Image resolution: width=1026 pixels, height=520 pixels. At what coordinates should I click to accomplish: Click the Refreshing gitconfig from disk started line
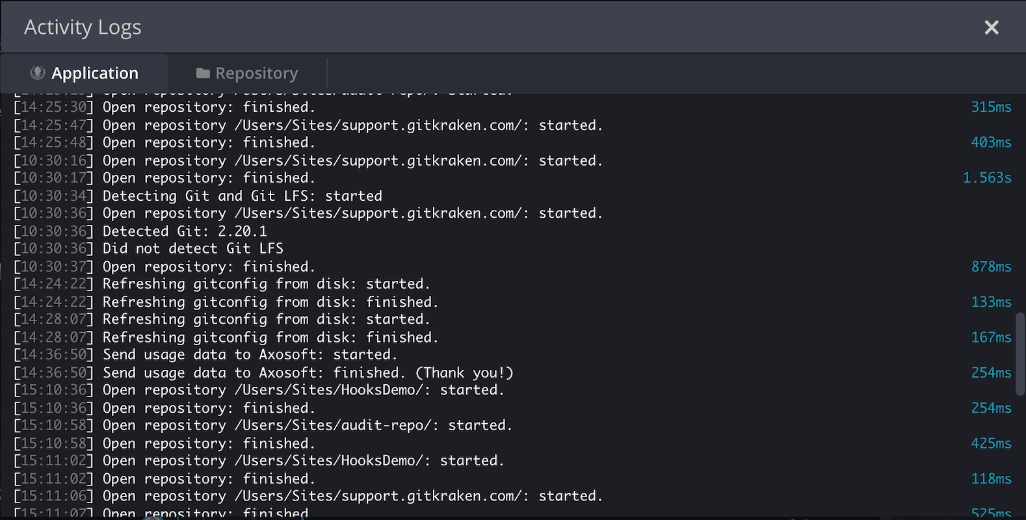(265, 283)
